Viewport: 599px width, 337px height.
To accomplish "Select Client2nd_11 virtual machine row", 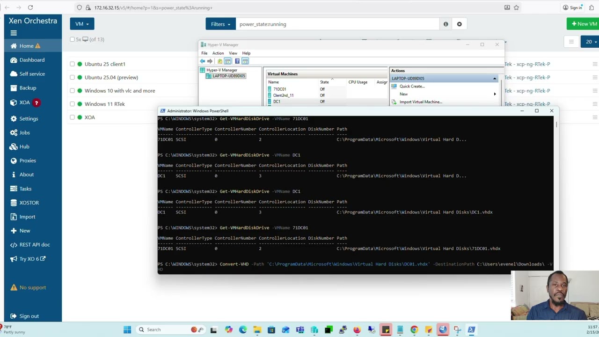I will [283, 95].
